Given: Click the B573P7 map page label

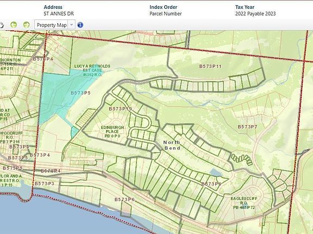Looking at the screenshot, I should [248, 127].
